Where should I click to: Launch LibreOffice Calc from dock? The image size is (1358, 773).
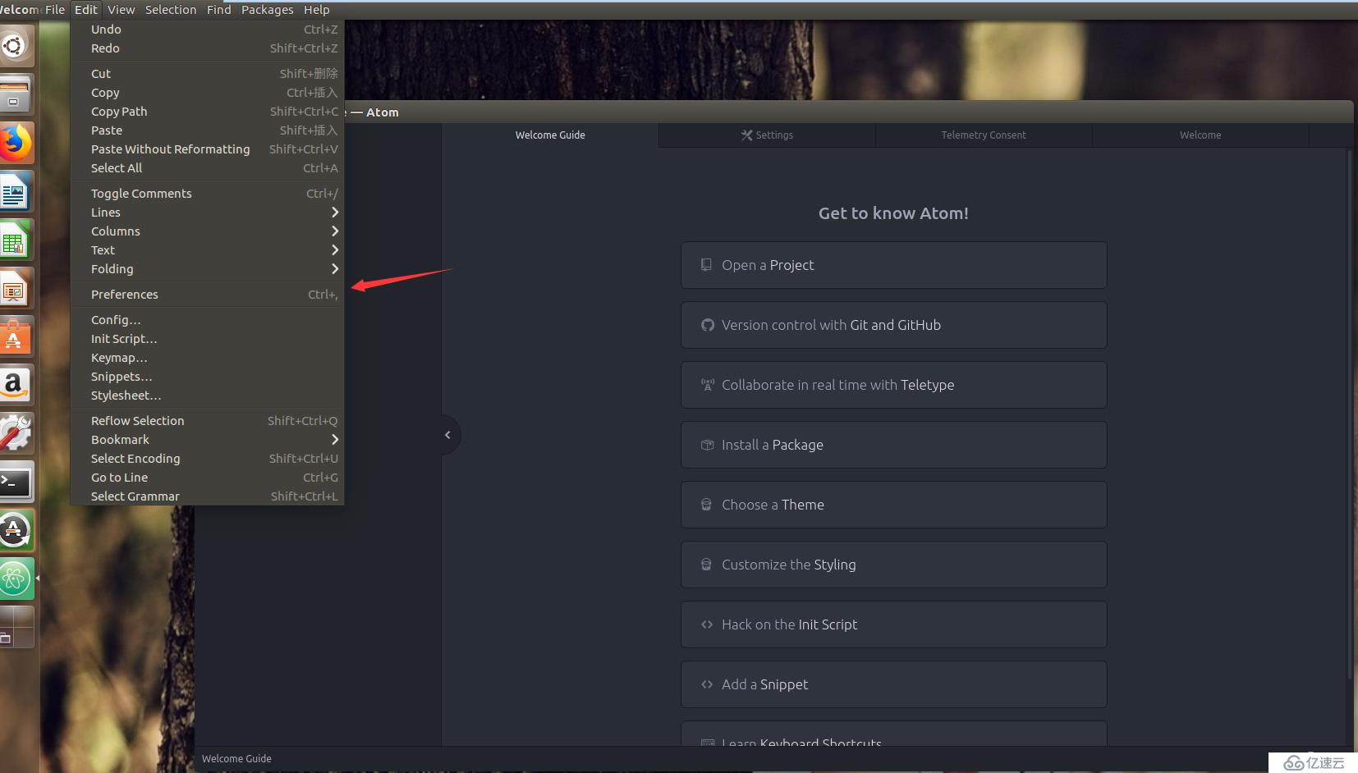click(x=14, y=240)
